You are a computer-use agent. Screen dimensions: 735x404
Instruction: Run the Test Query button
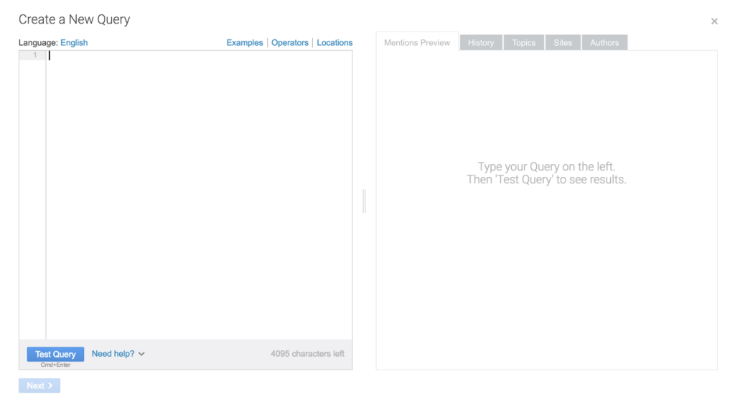pyautogui.click(x=55, y=354)
